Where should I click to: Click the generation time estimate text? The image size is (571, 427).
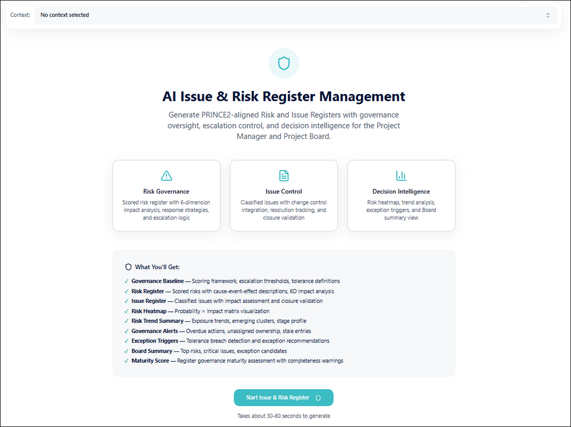283,415
